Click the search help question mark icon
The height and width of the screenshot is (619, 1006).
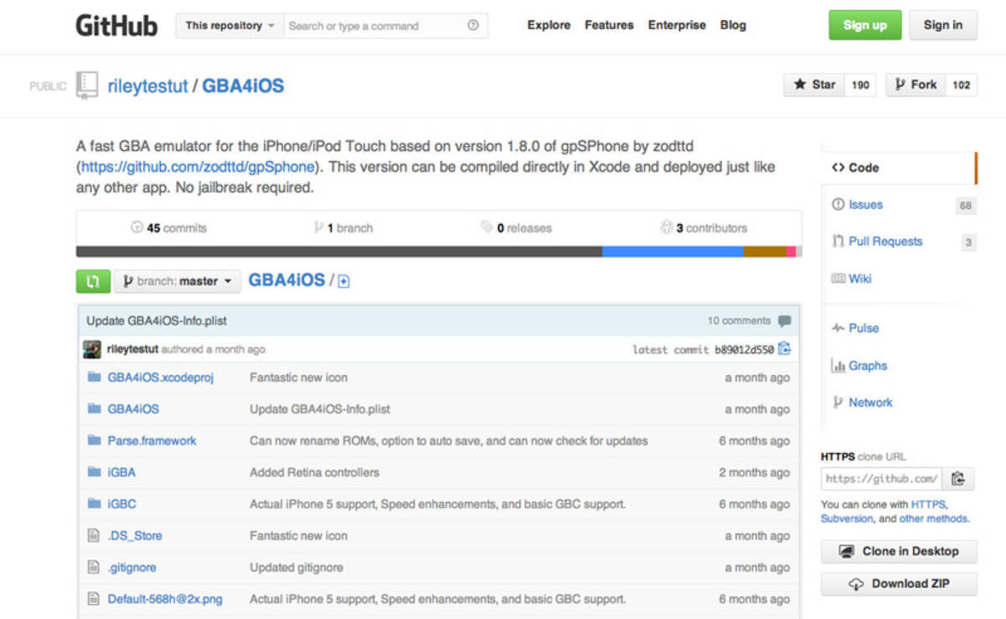[473, 25]
